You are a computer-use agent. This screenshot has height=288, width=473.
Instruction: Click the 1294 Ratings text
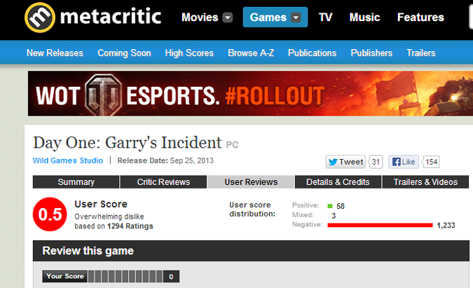[130, 226]
